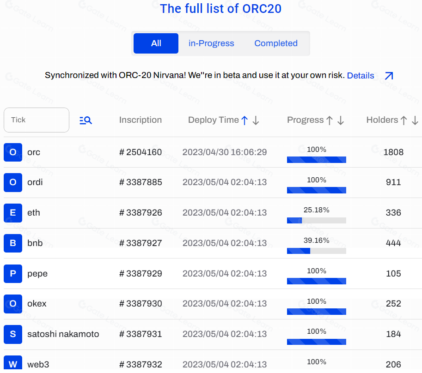
Task: Sort Holders ascending with up arrow
Action: (404, 120)
